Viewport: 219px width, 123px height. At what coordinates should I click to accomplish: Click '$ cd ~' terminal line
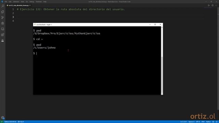click(x=38, y=39)
